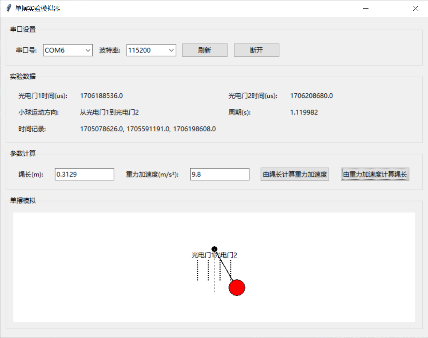Open the 串口号 COM6 dropdown
This screenshot has height=338, width=428.
pyautogui.click(x=68, y=50)
